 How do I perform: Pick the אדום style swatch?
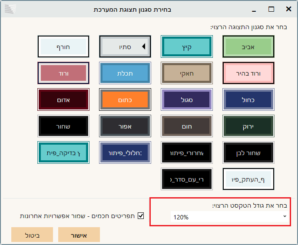[63, 99]
